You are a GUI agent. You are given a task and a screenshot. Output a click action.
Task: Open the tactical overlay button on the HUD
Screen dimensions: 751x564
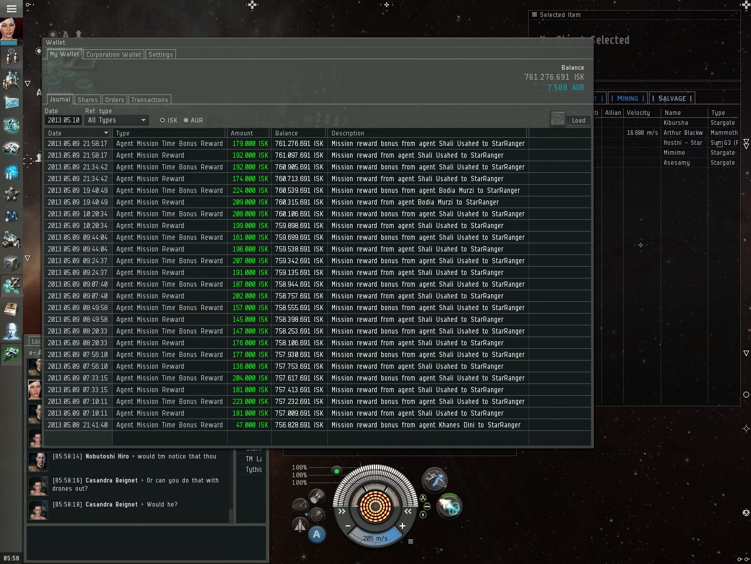pyautogui.click(x=300, y=505)
